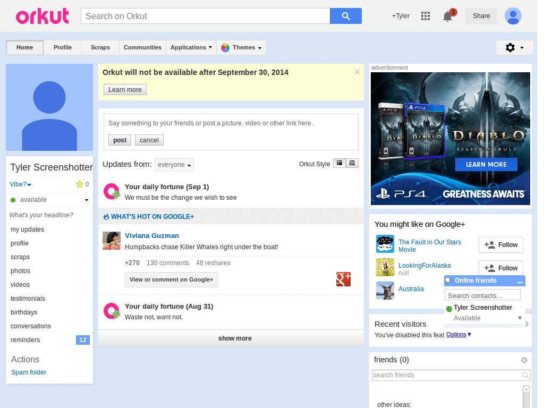Open the photos sidebar link

(x=21, y=270)
